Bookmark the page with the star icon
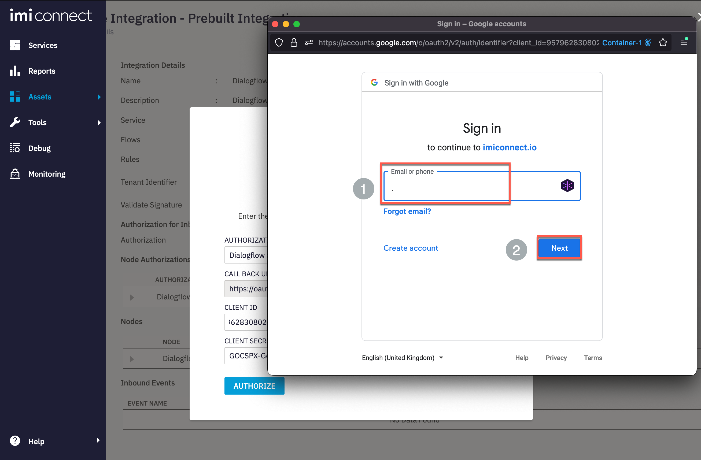Image resolution: width=701 pixels, height=460 pixels. click(663, 43)
